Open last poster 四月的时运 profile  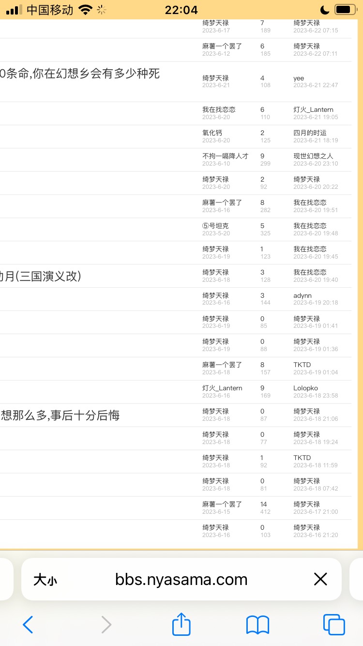pyautogui.click(x=310, y=133)
